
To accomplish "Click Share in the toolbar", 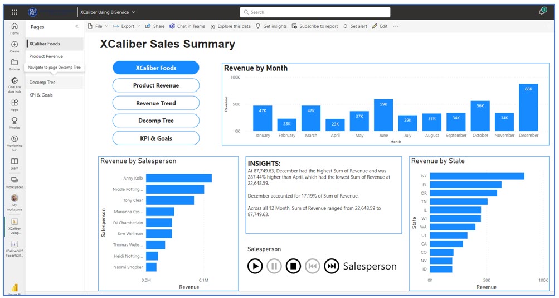I will click(x=155, y=26).
